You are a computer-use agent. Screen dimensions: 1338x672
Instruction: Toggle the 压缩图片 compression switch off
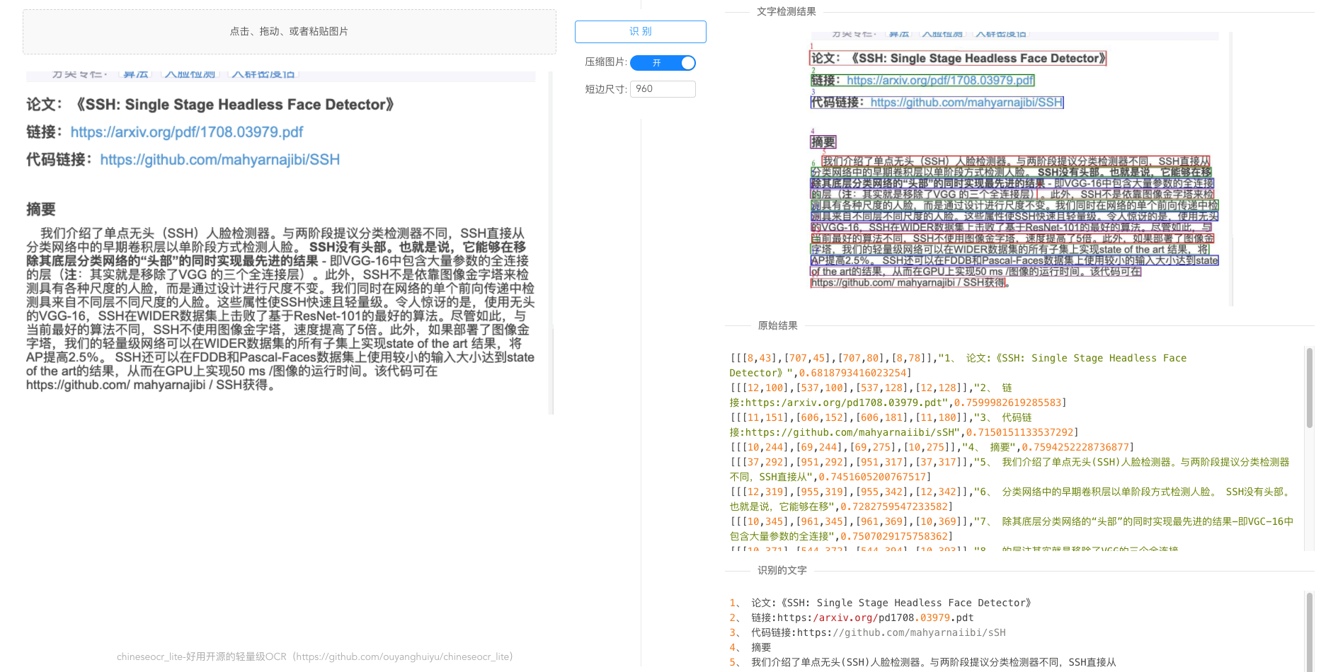[663, 63]
